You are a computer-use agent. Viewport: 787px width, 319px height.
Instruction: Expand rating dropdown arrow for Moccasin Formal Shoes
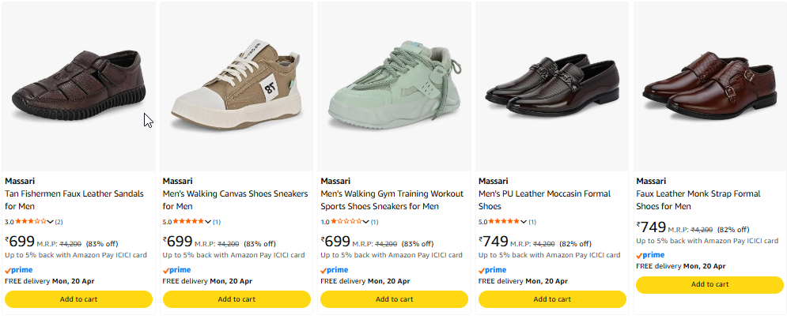click(524, 222)
